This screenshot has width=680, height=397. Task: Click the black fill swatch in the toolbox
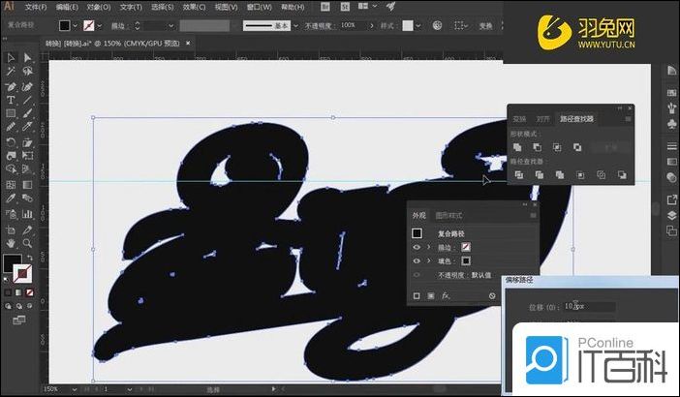(x=12, y=262)
